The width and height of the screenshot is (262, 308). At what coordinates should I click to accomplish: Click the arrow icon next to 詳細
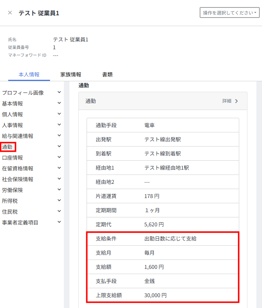point(237,101)
